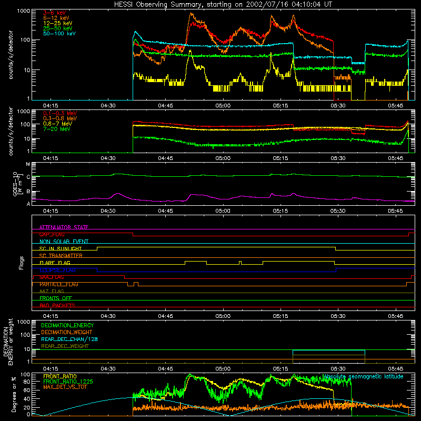The width and height of the screenshot is (421, 421).
Task: Click the NON_SOLAR_EVENT flag label
Action: (64, 242)
